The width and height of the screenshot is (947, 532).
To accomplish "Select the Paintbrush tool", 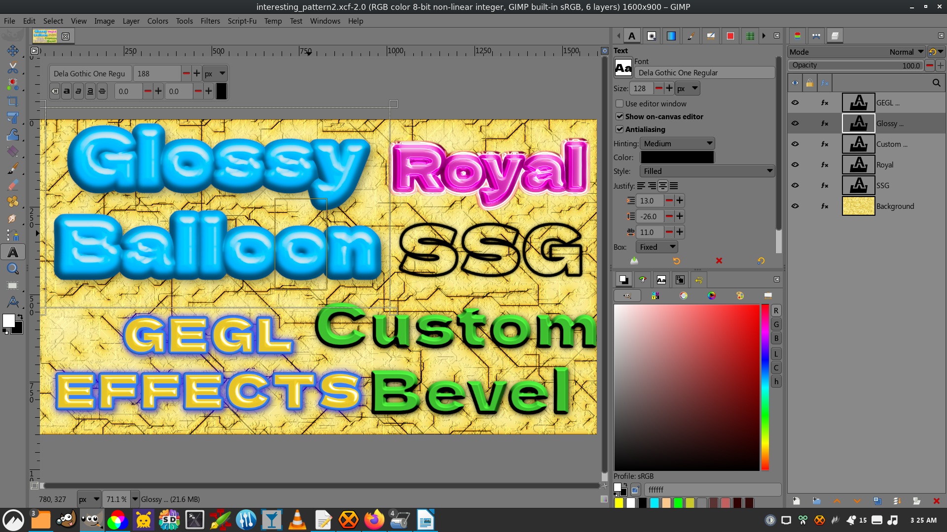I will [x=13, y=168].
